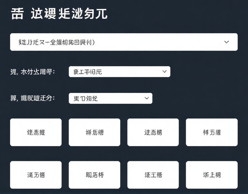
Task: Pick the last tile in the upper row
Action: pos(212,132)
